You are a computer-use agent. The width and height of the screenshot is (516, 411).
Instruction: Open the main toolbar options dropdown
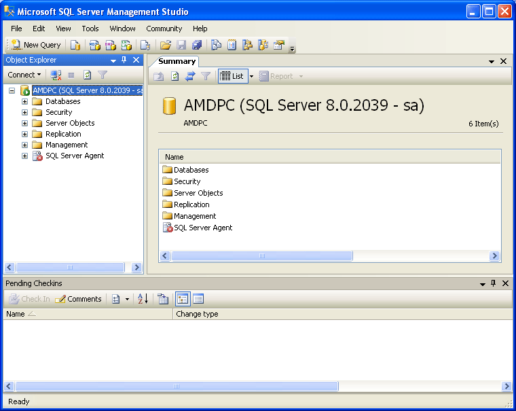click(x=292, y=49)
